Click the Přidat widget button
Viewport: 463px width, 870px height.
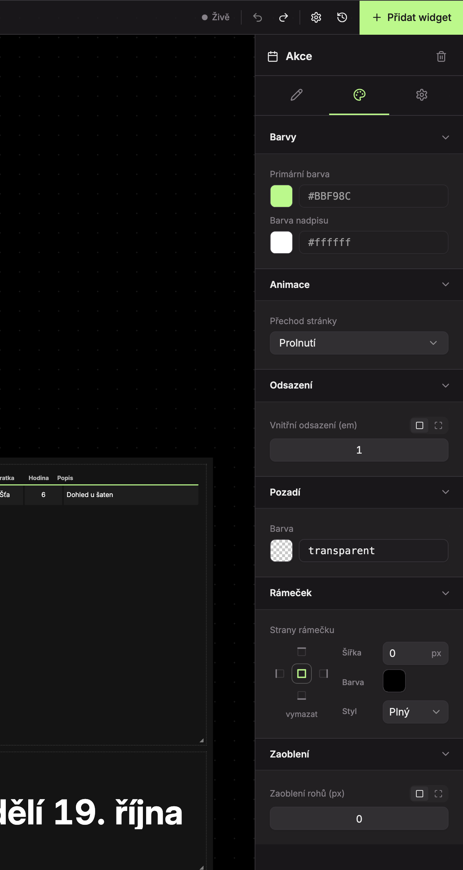click(x=411, y=17)
